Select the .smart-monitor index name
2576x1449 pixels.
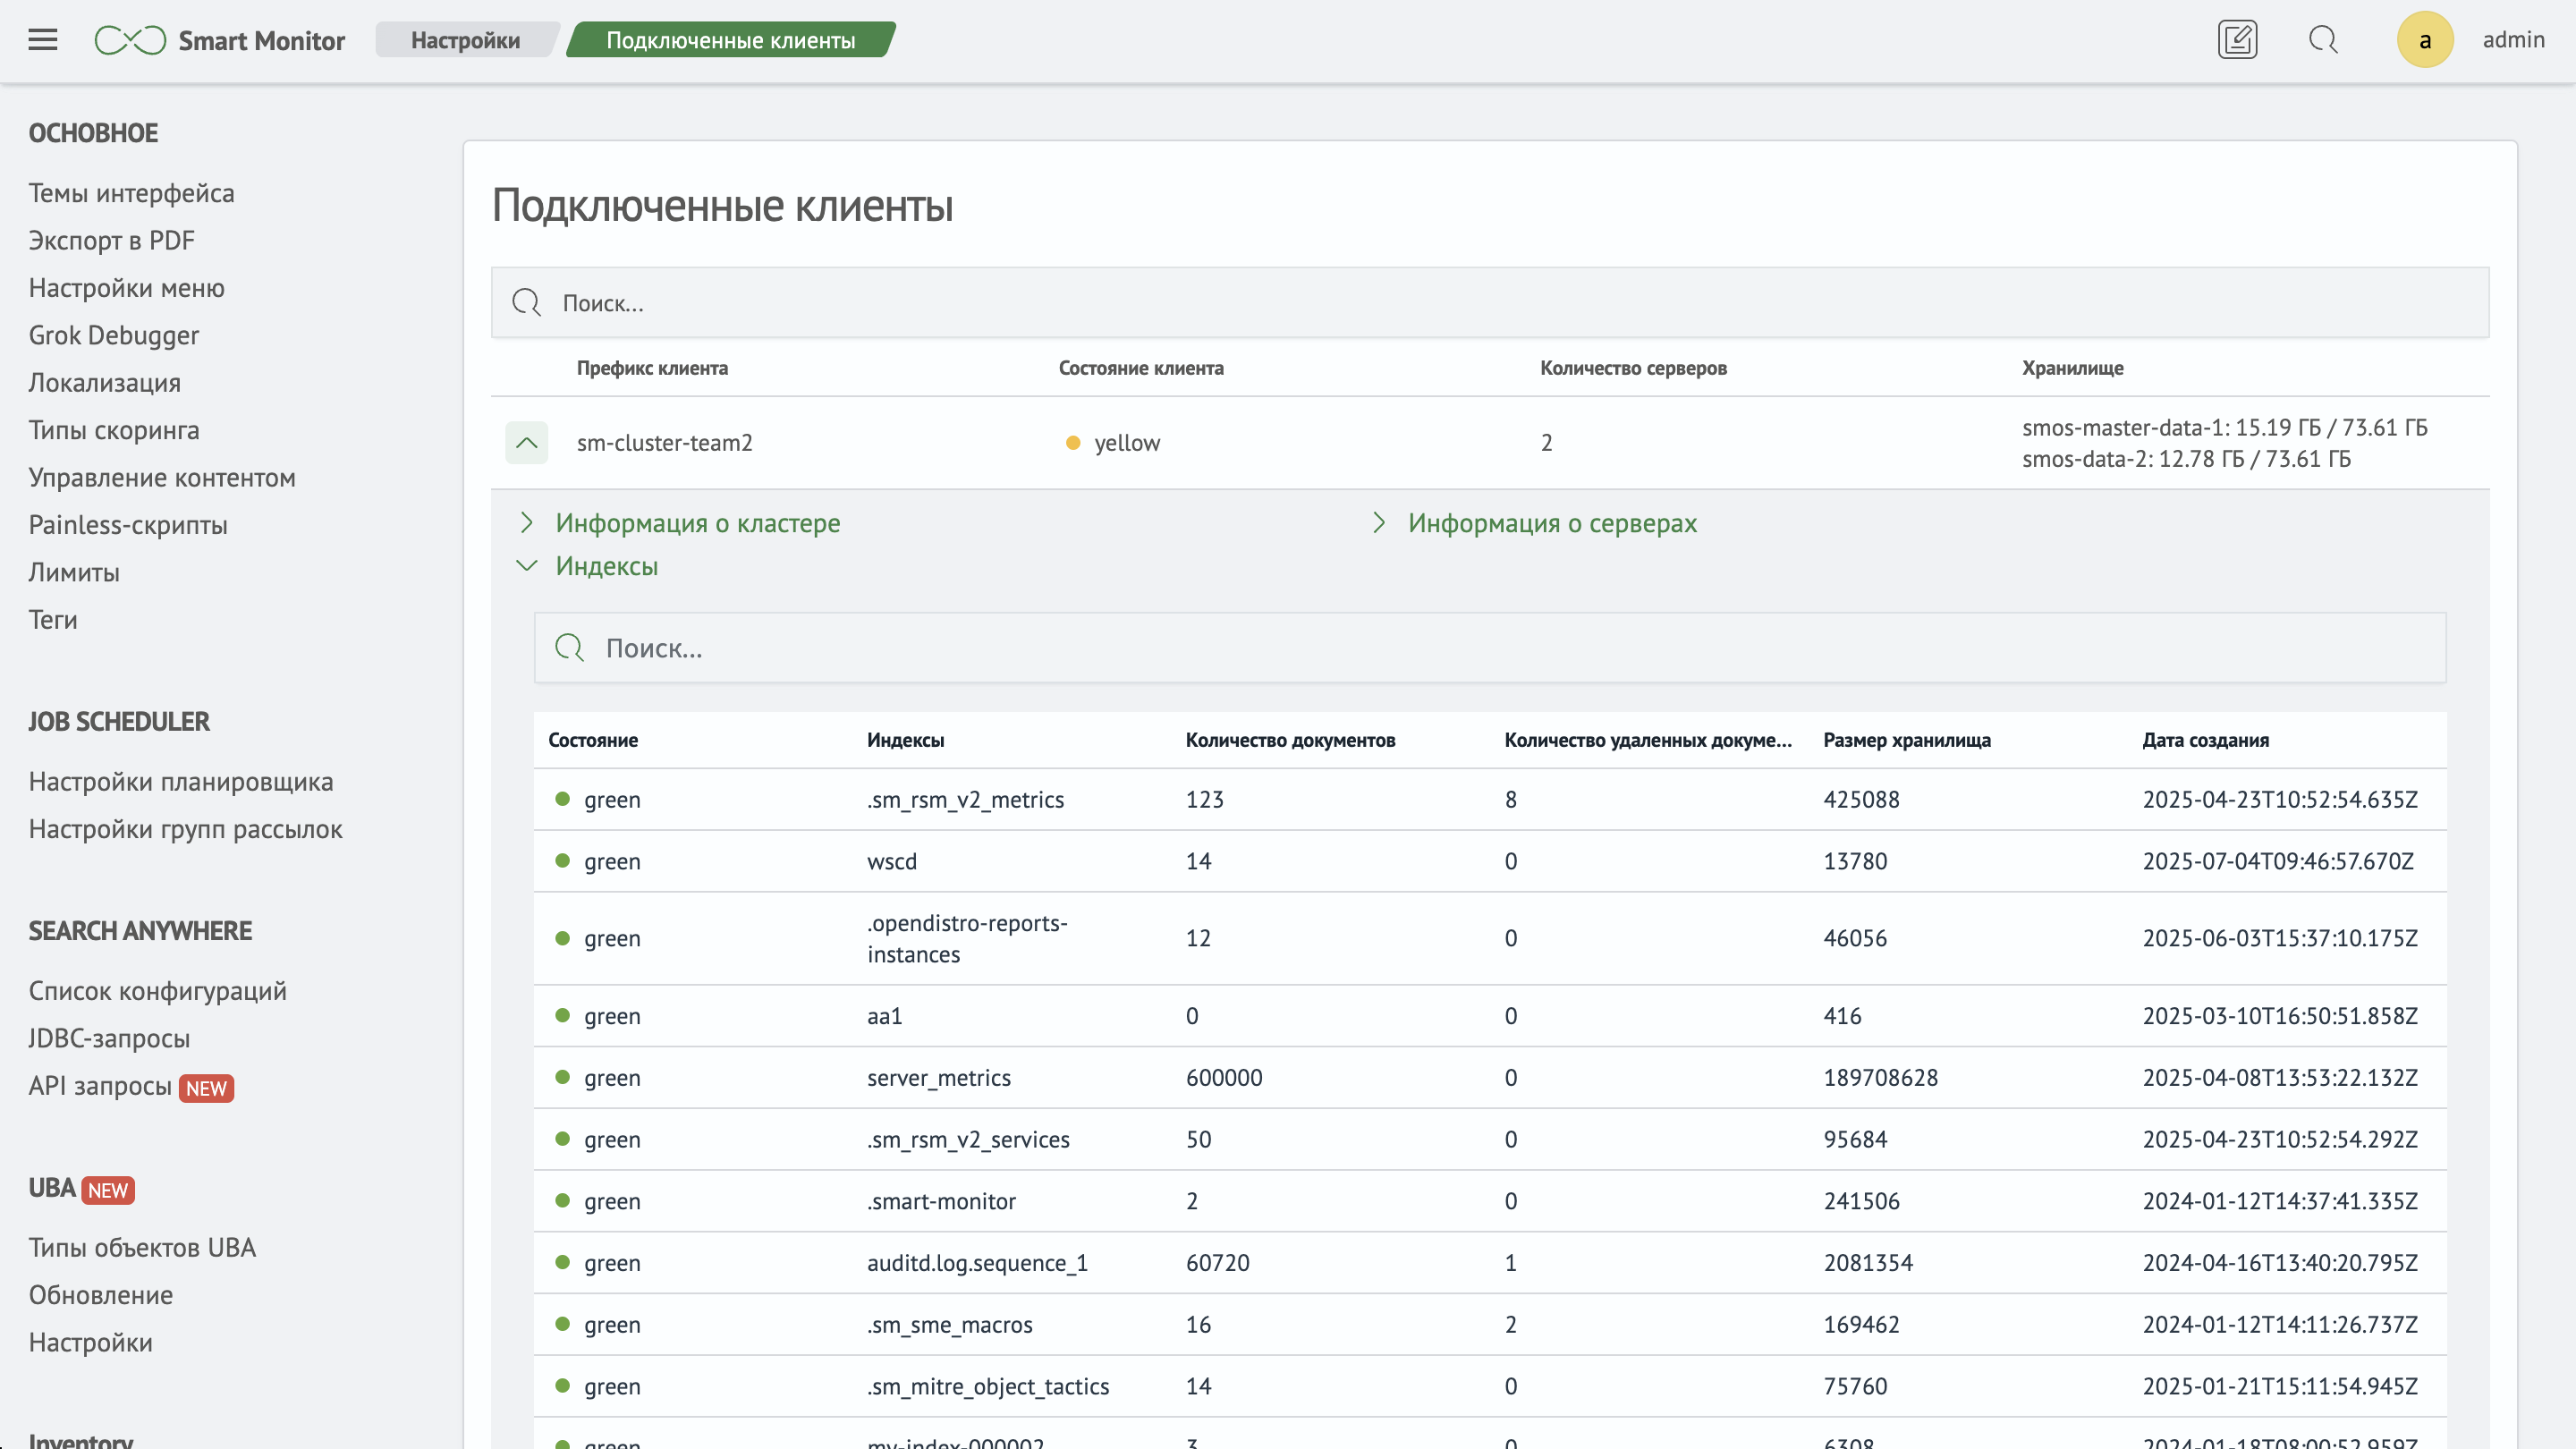[x=941, y=1201]
